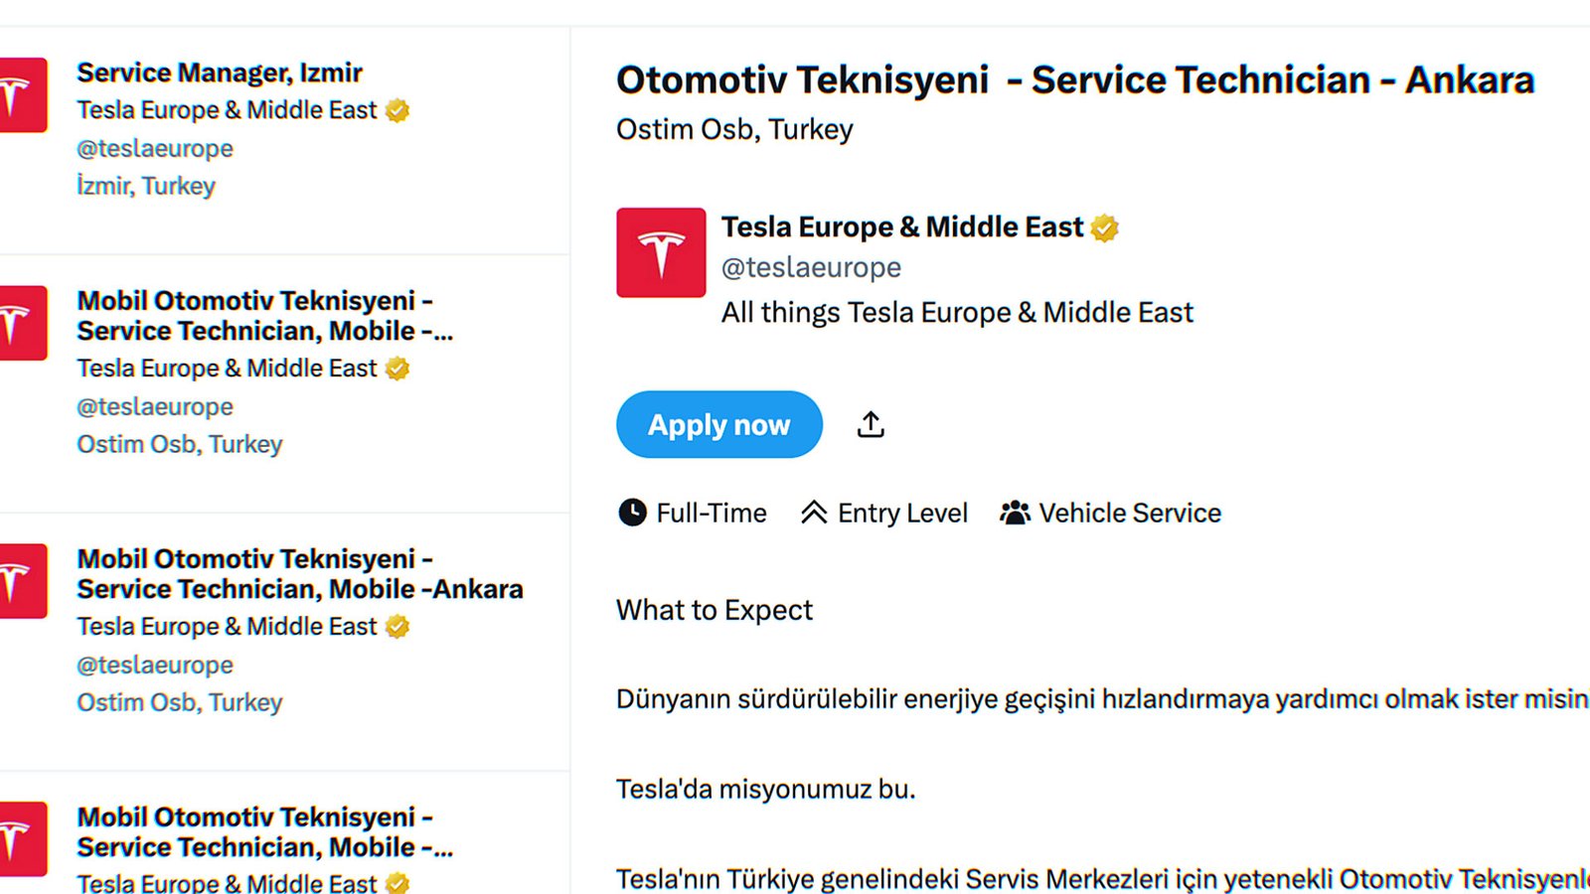The height and width of the screenshot is (894, 1590).
Task: Click verified badge on Service Manager listing
Action: pos(397,110)
